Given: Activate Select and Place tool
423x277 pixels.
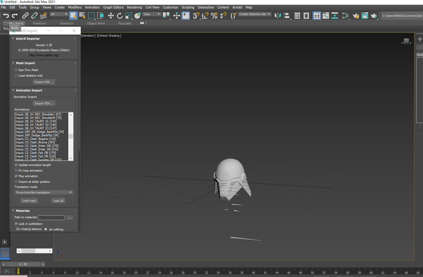Looking at the screenshot, I should (138, 16).
